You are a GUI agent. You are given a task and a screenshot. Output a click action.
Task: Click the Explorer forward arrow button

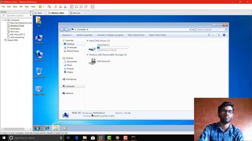67,30
